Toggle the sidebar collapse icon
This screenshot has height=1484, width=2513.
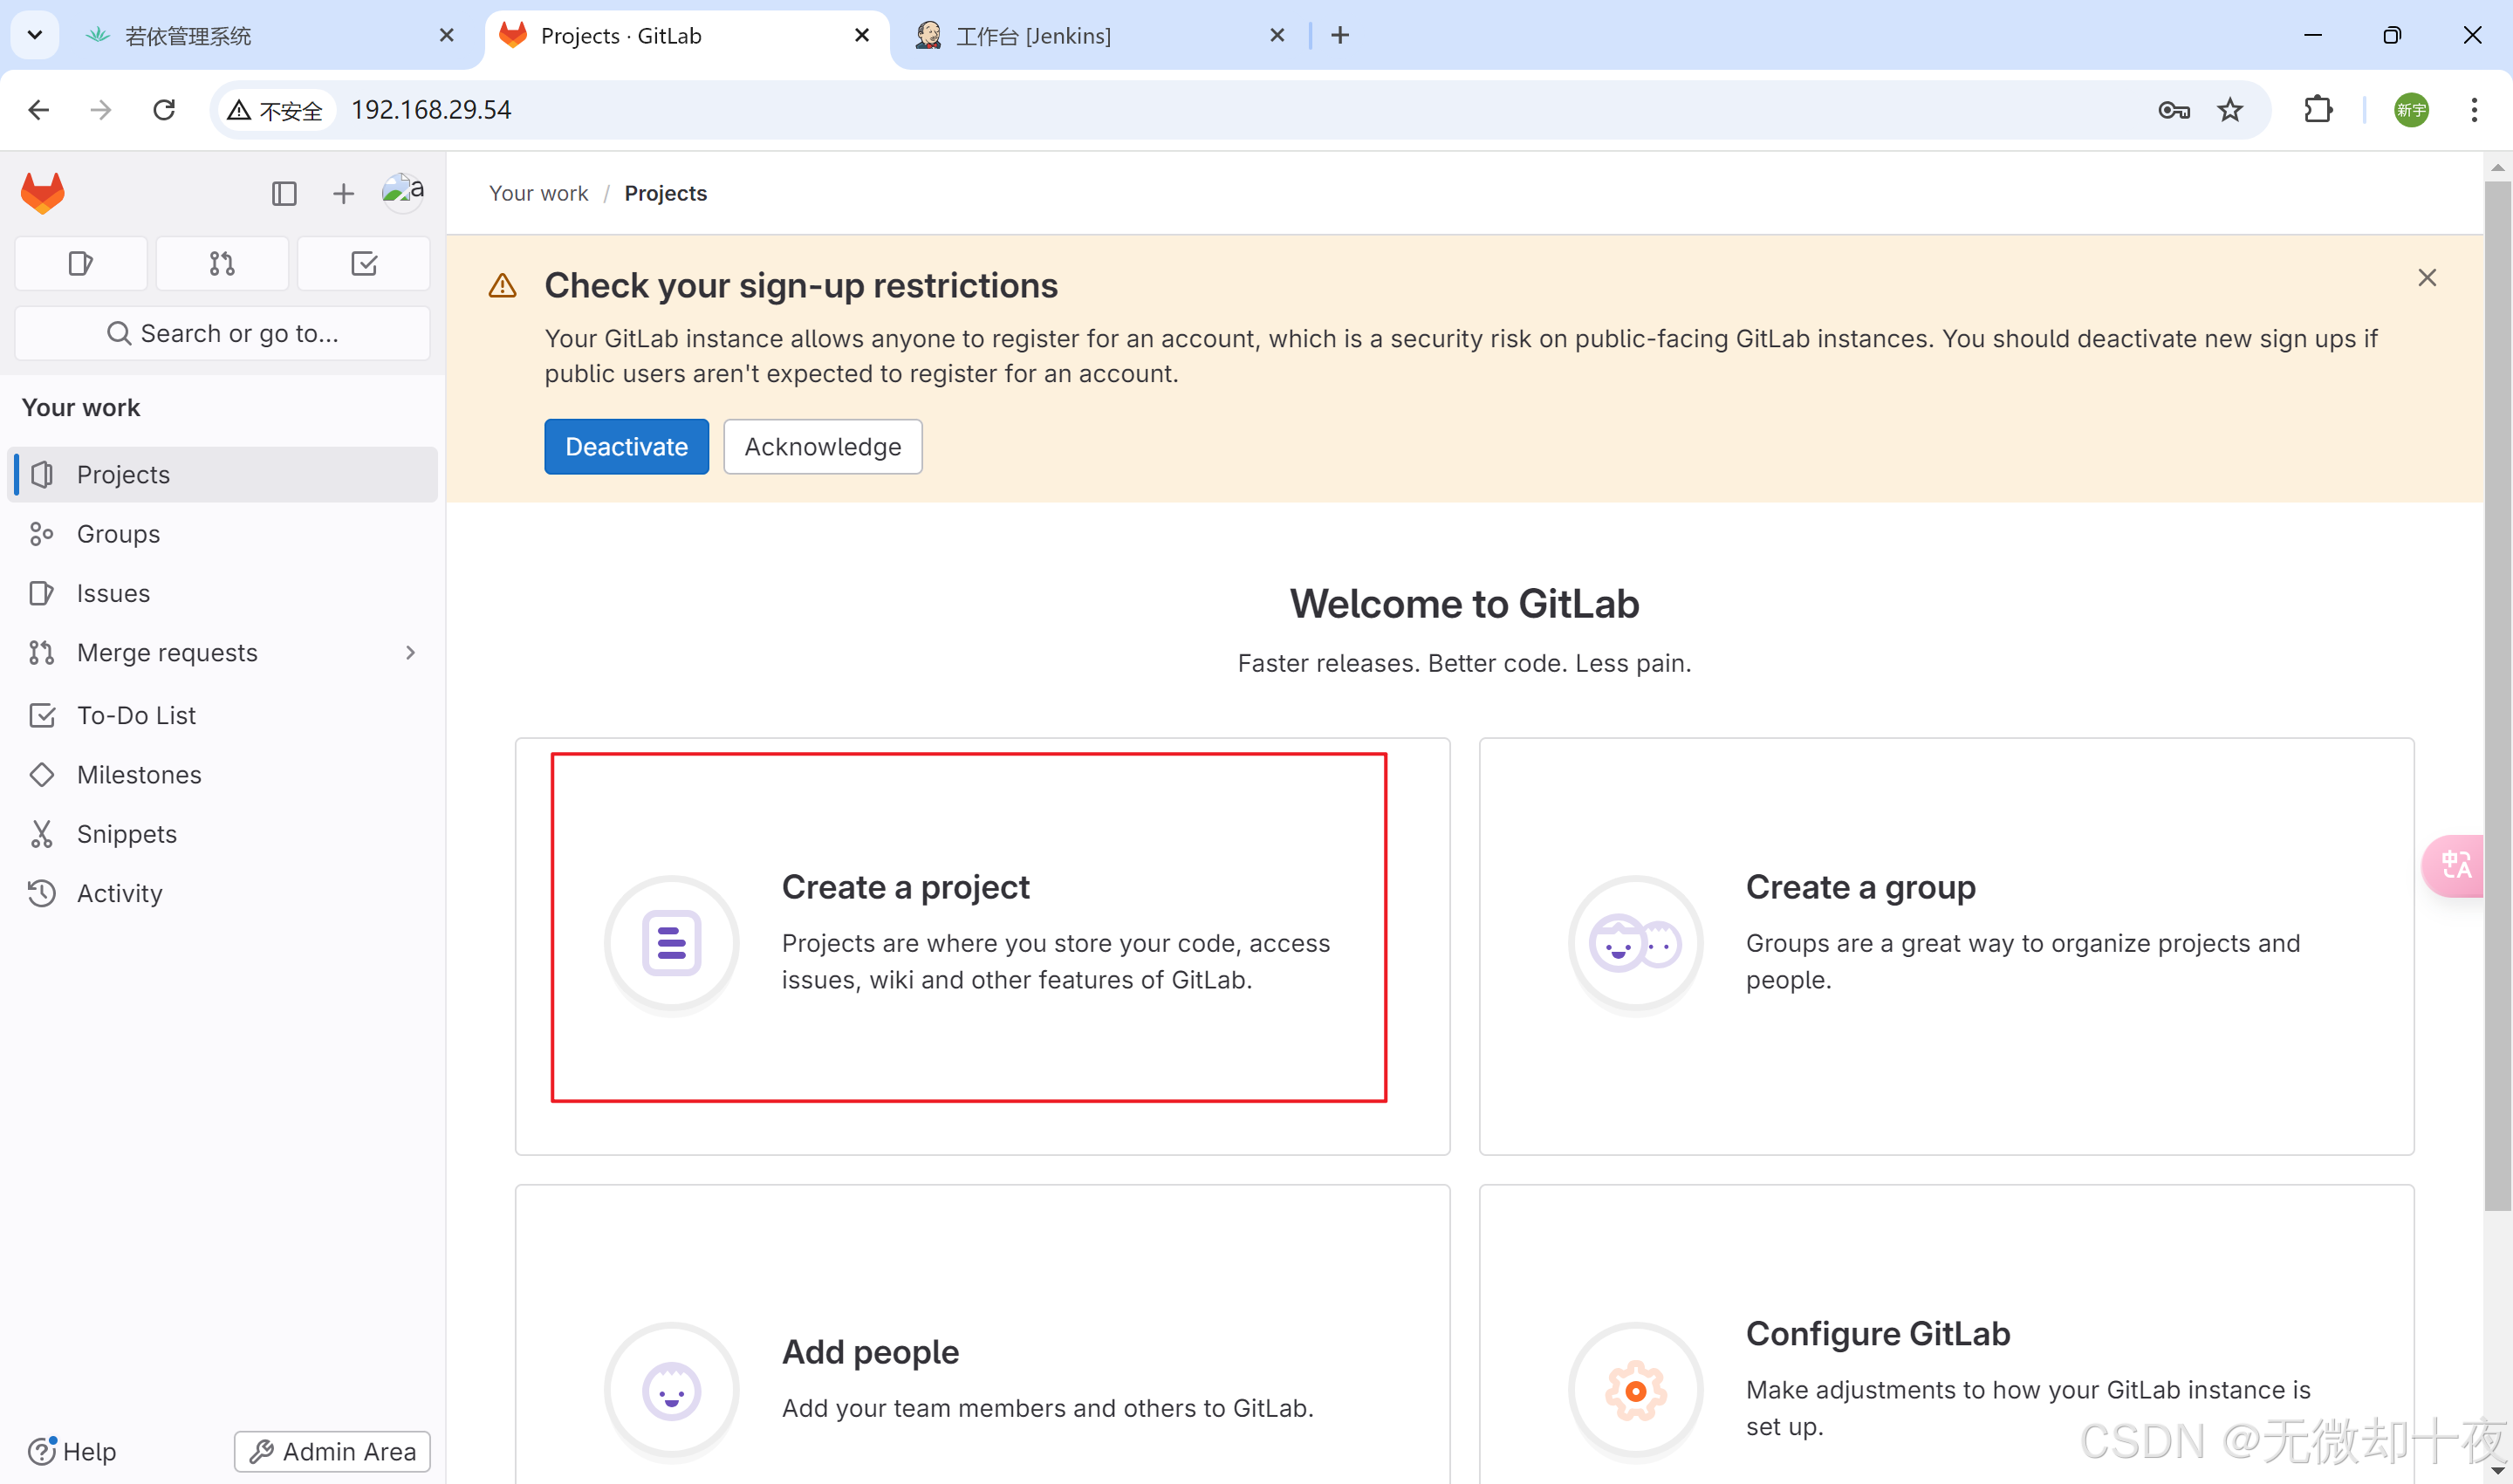(x=284, y=193)
